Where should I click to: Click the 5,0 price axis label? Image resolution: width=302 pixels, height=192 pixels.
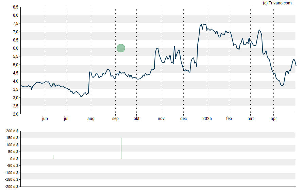16,65
